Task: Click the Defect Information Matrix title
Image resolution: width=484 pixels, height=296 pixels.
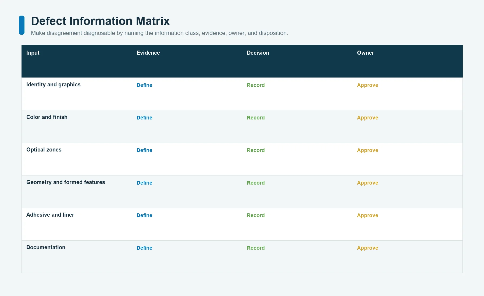Action: 100,21
